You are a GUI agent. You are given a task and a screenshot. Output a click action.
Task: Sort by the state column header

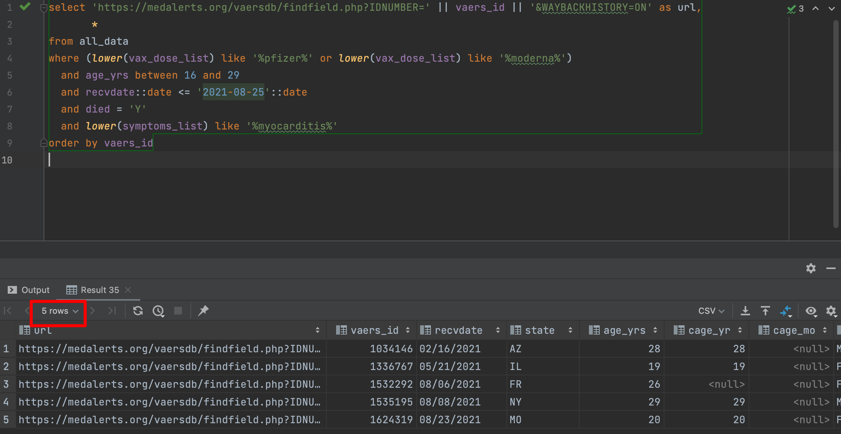(x=543, y=330)
